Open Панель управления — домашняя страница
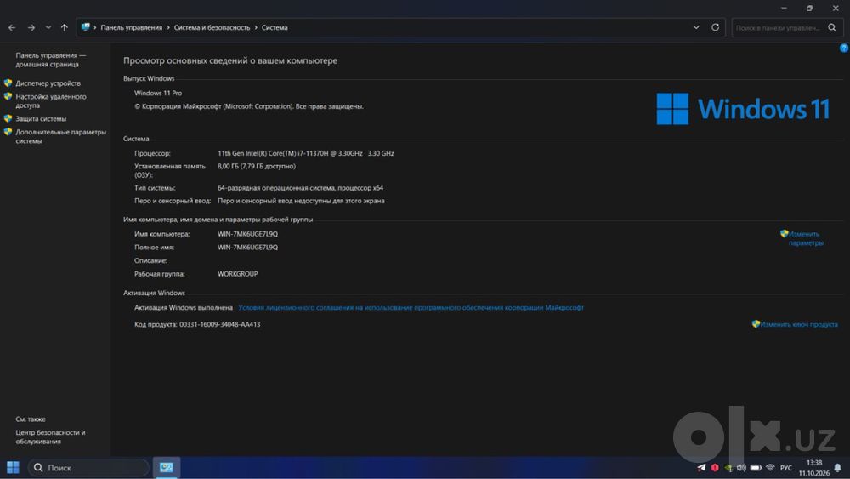 (50, 60)
